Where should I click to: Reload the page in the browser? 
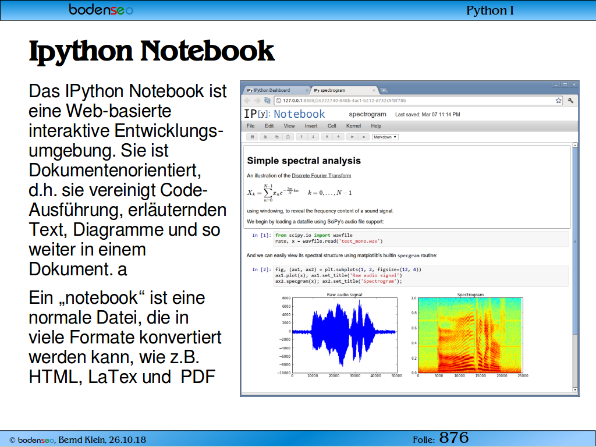267,101
